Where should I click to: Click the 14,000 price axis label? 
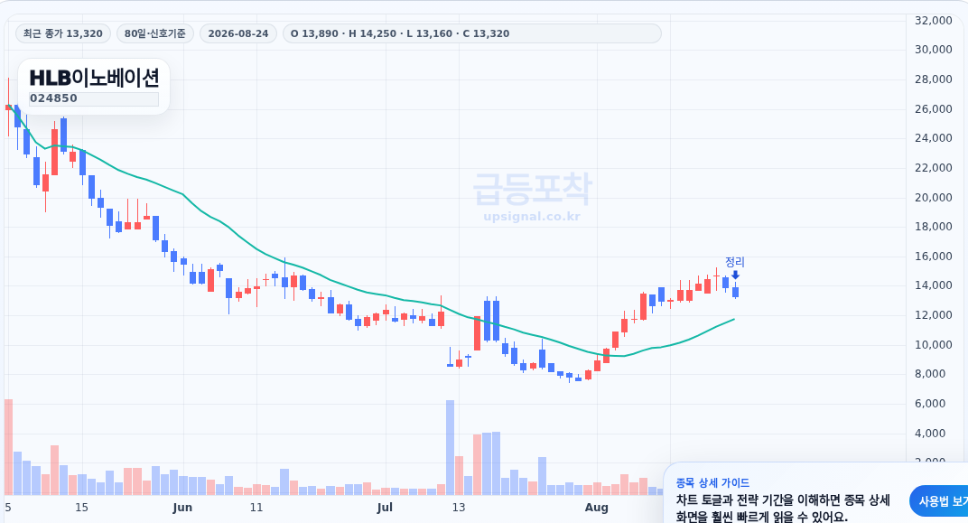pyautogui.click(x=934, y=285)
